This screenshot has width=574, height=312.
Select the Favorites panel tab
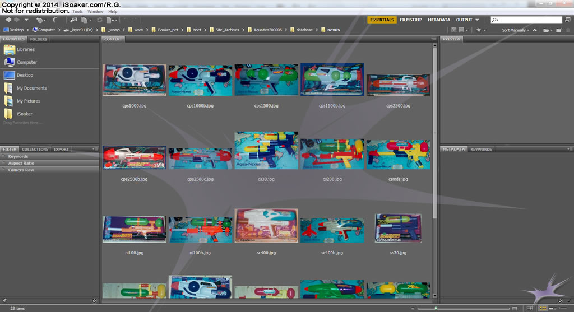tap(13, 39)
